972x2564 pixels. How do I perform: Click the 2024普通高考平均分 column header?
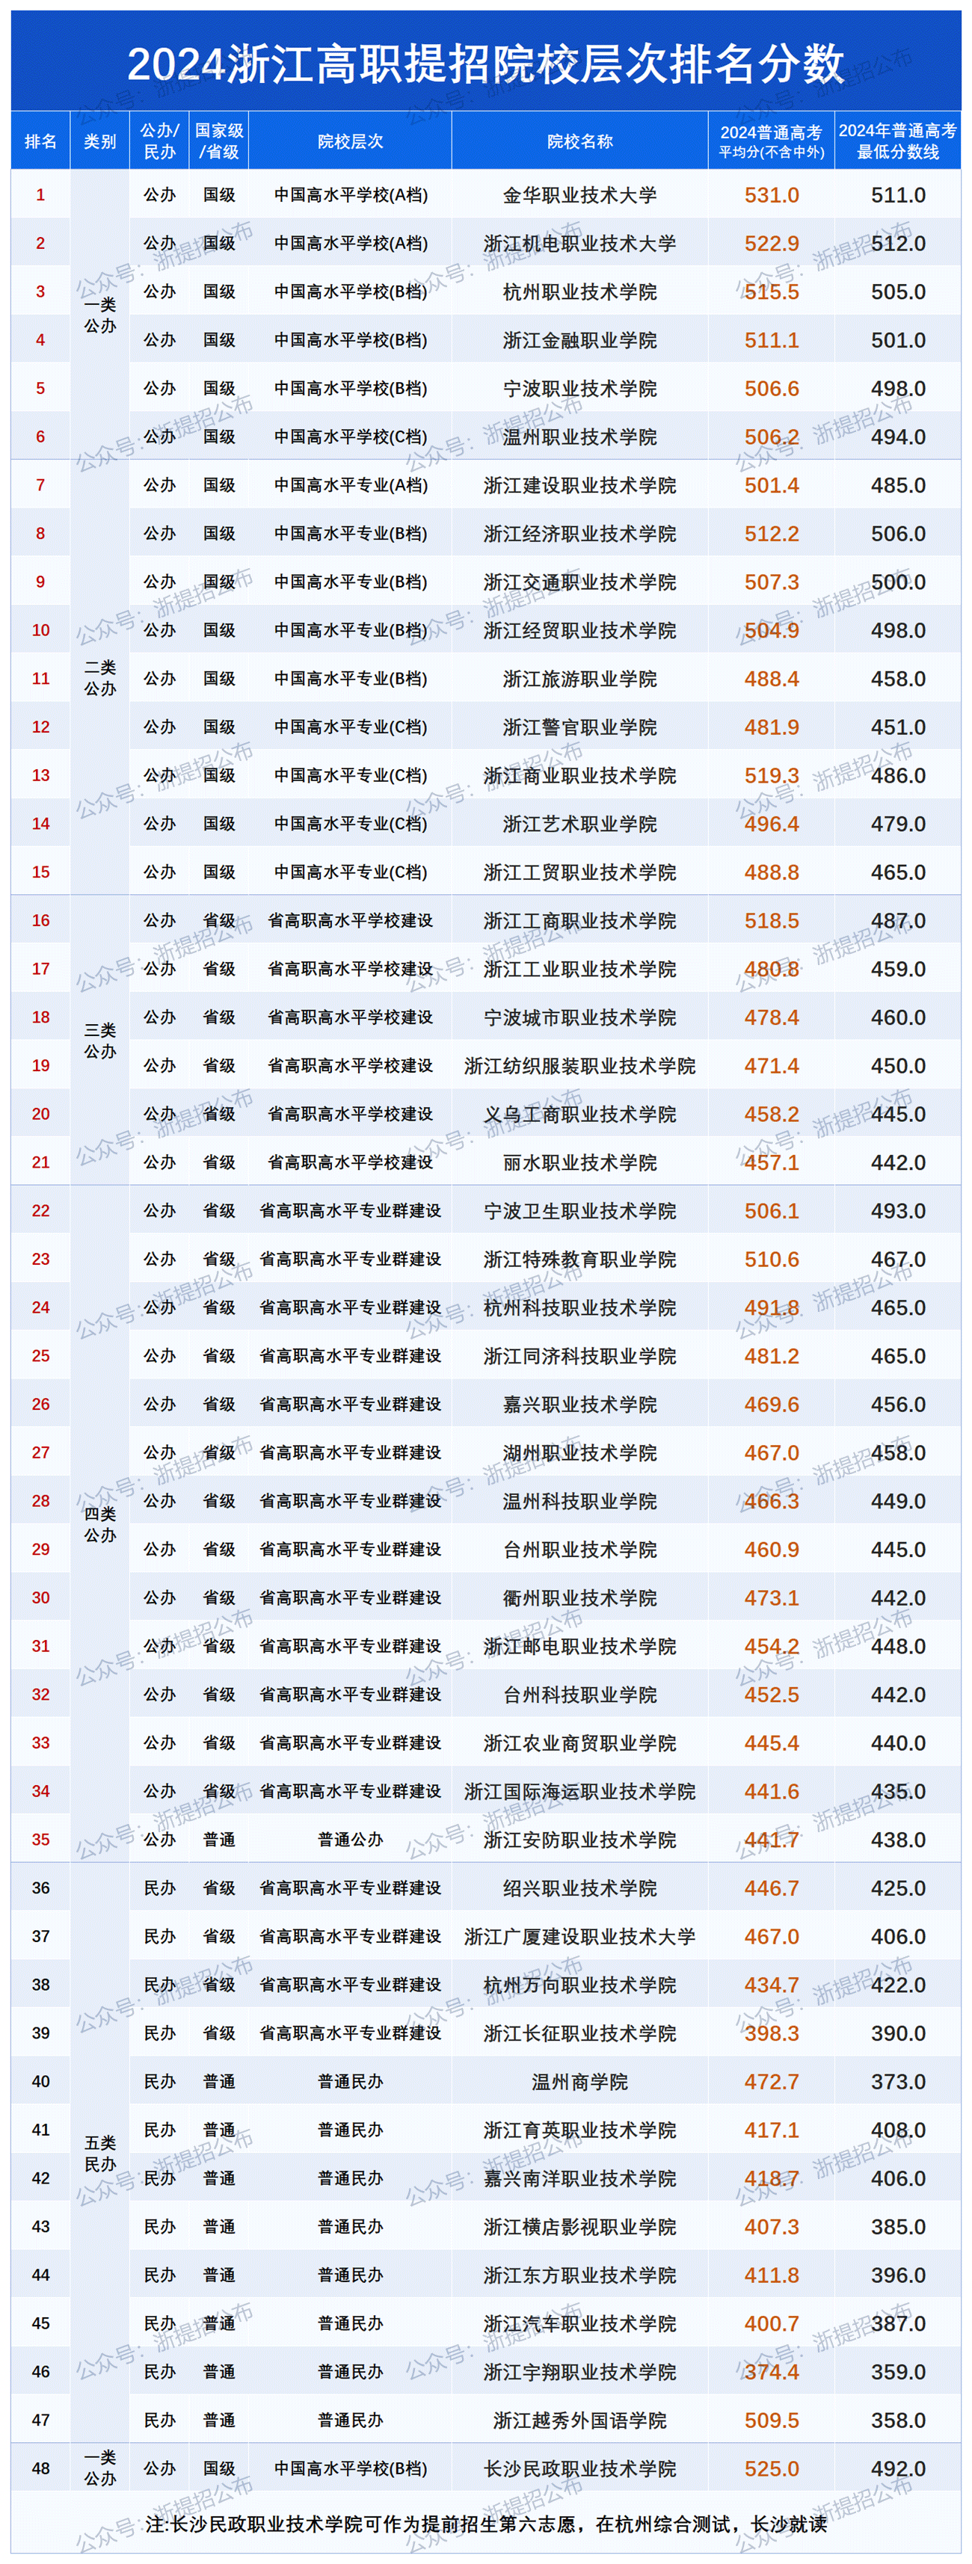[x=772, y=141]
